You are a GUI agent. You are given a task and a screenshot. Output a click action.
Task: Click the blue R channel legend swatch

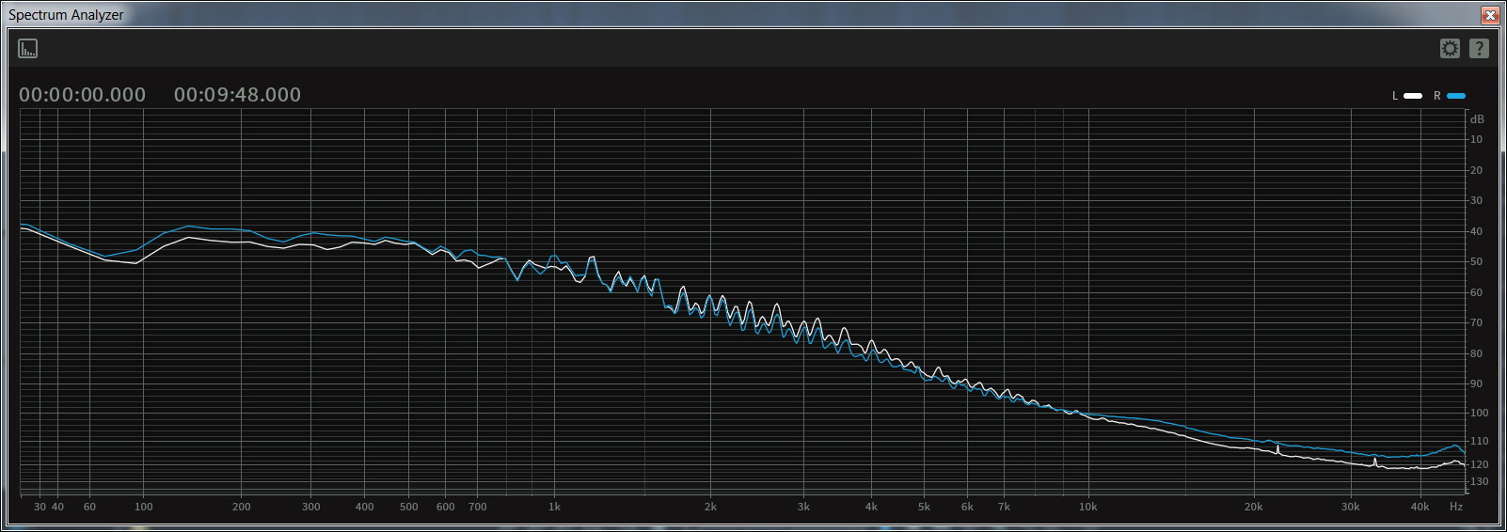pos(1456,96)
